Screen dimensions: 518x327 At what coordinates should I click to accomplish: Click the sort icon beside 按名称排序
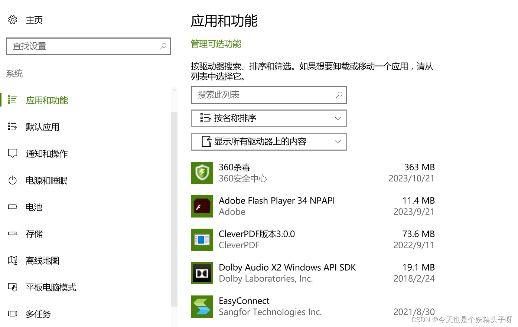coord(205,118)
